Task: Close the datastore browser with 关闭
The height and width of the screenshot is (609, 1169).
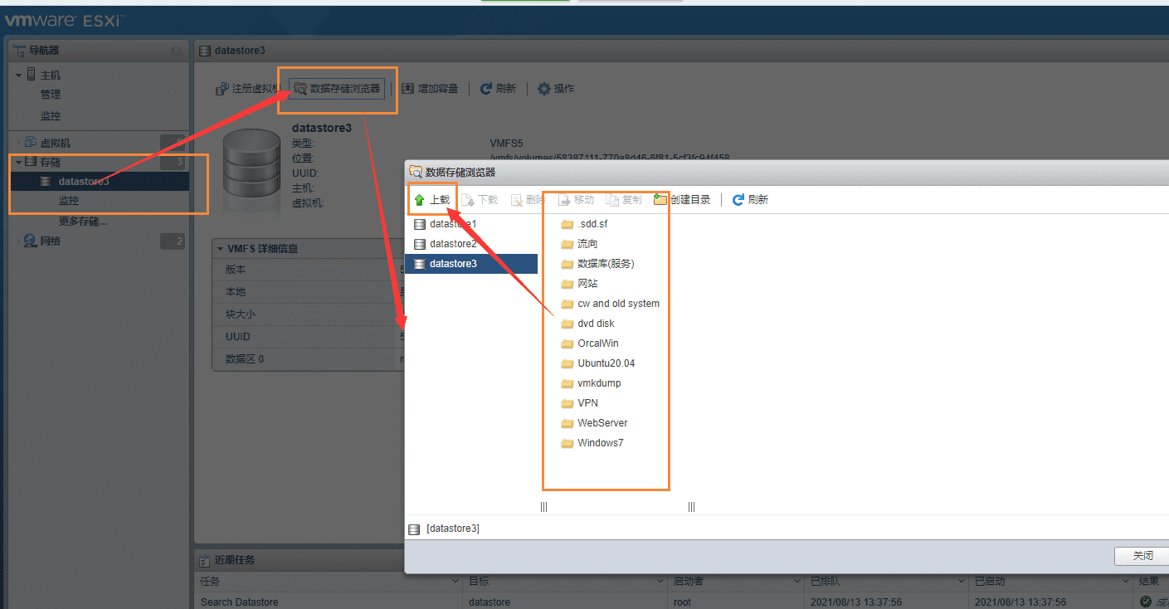Action: tap(1142, 555)
